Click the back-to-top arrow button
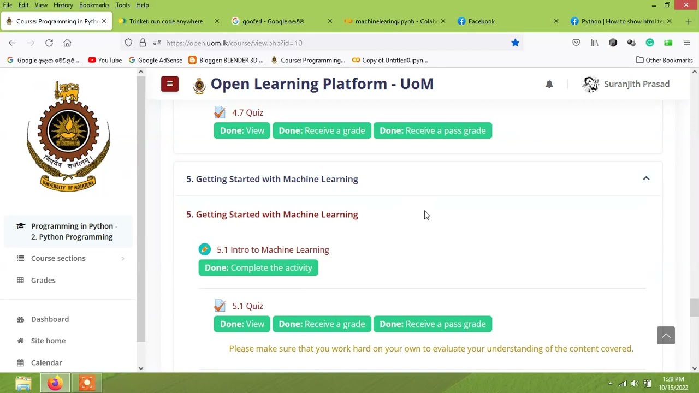699x393 pixels. (x=666, y=336)
